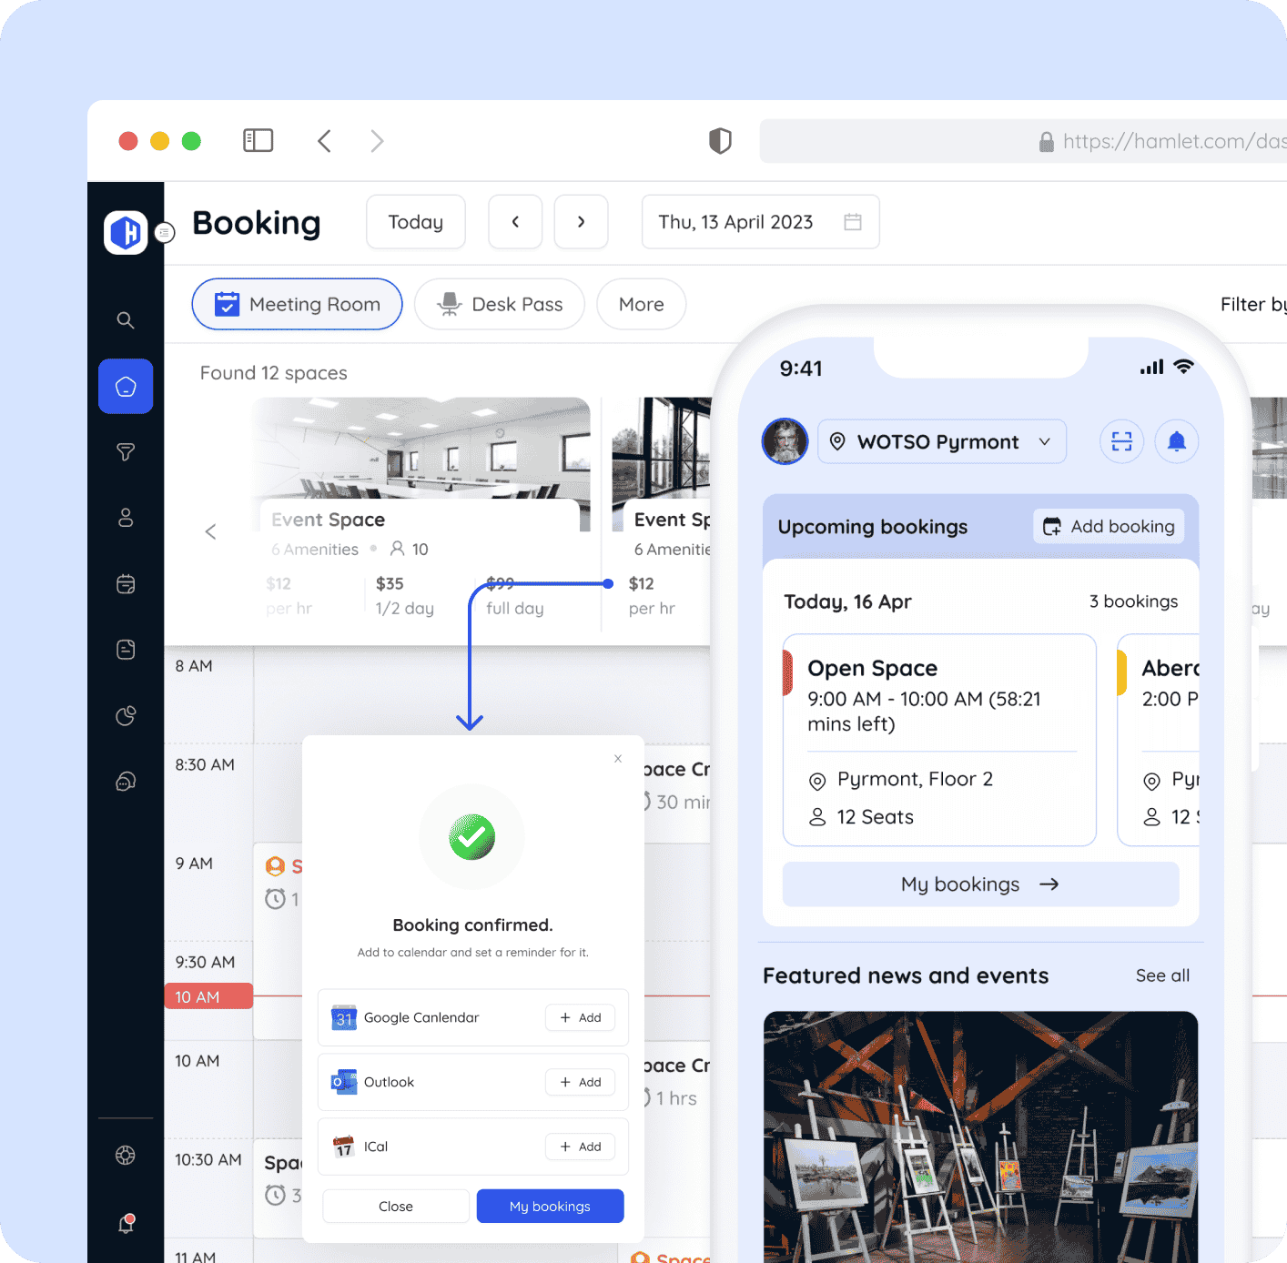Go forward with the browser forward arrow
The image size is (1287, 1263).
(x=377, y=141)
